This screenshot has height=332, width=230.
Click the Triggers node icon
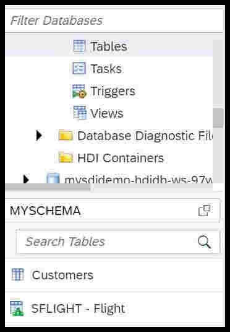coord(79,91)
